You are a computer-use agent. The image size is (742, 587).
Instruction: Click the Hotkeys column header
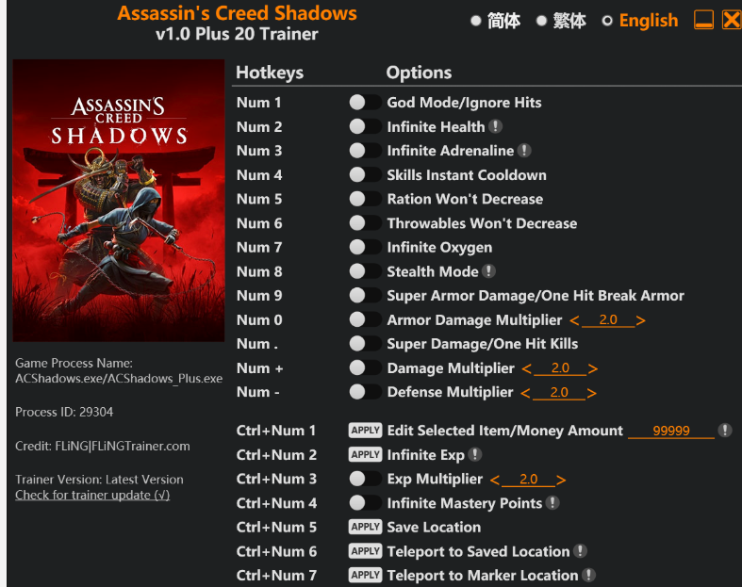(270, 73)
